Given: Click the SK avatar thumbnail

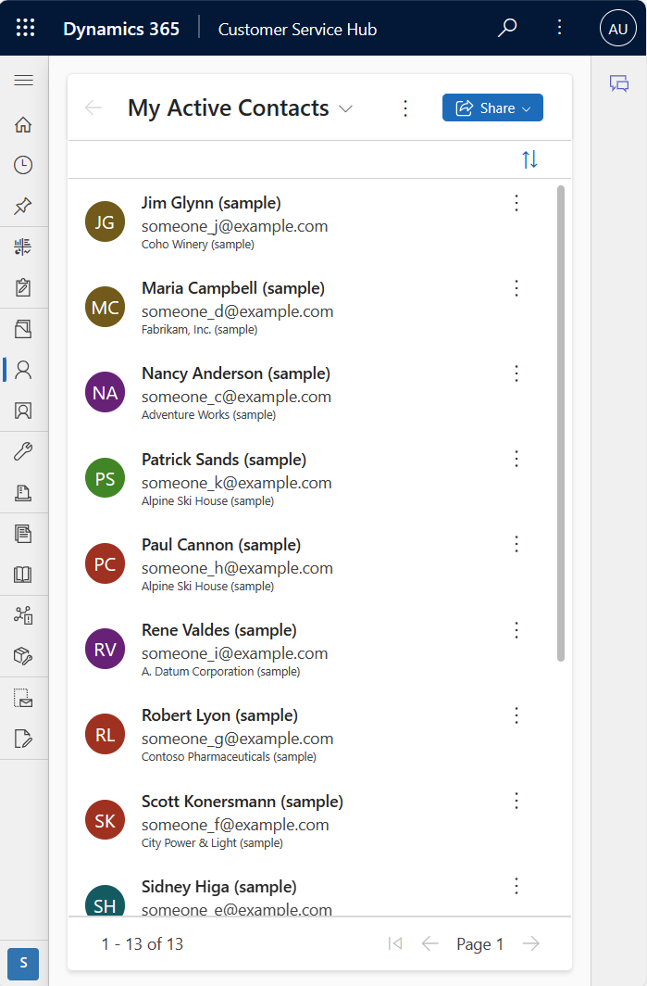Looking at the screenshot, I should click(x=105, y=820).
